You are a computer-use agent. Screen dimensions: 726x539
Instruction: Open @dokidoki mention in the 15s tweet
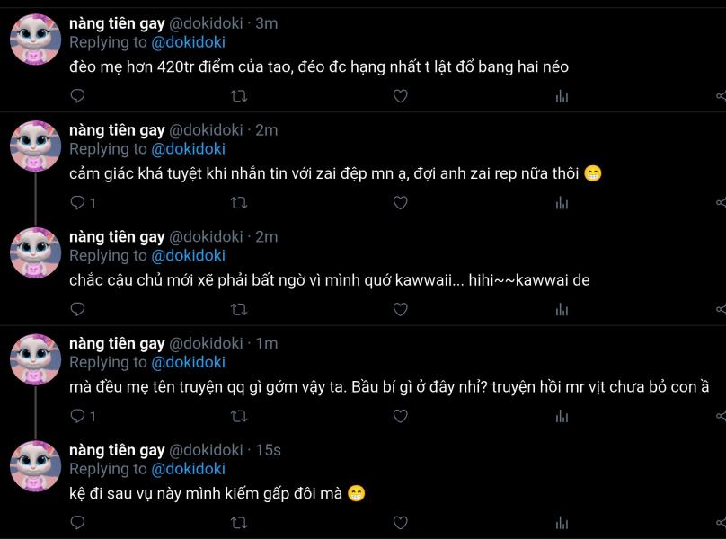coord(189,469)
